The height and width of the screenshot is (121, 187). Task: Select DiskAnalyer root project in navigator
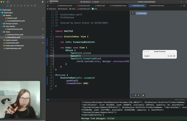(6, 10)
